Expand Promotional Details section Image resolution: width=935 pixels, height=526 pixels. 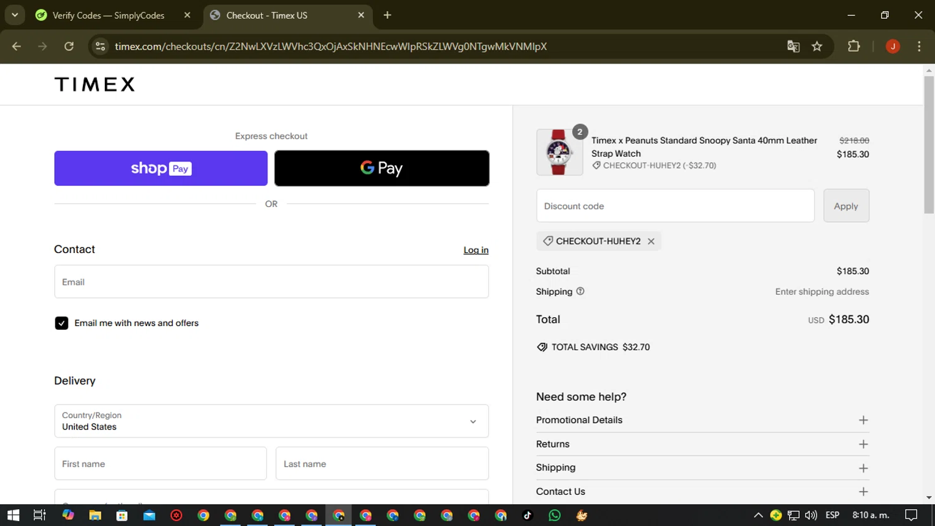coord(702,420)
